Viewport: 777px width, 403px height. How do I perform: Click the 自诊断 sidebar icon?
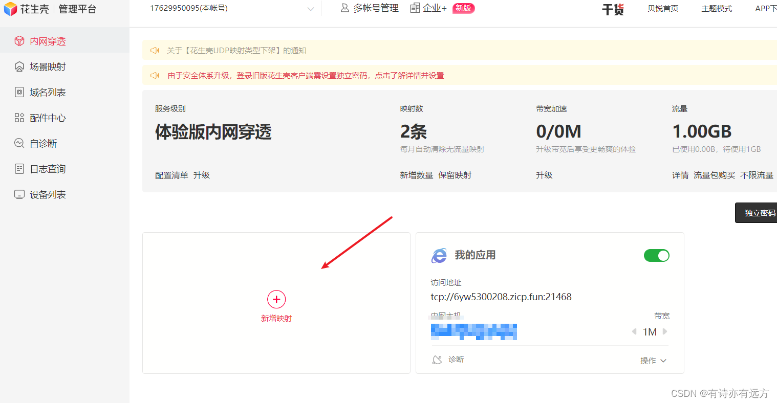click(19, 143)
